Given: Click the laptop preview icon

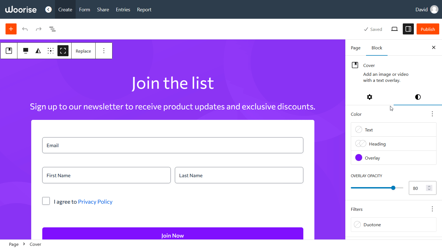Looking at the screenshot, I should pyautogui.click(x=394, y=29).
